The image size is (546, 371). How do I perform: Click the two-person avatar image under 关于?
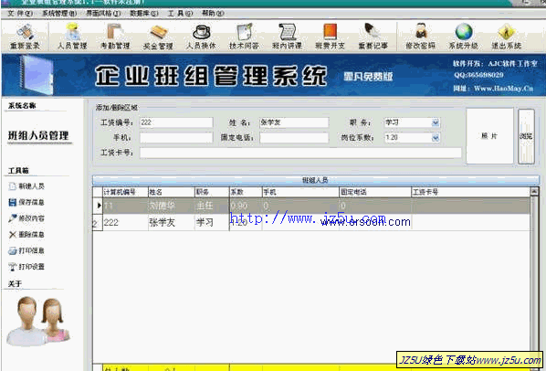click(38, 321)
